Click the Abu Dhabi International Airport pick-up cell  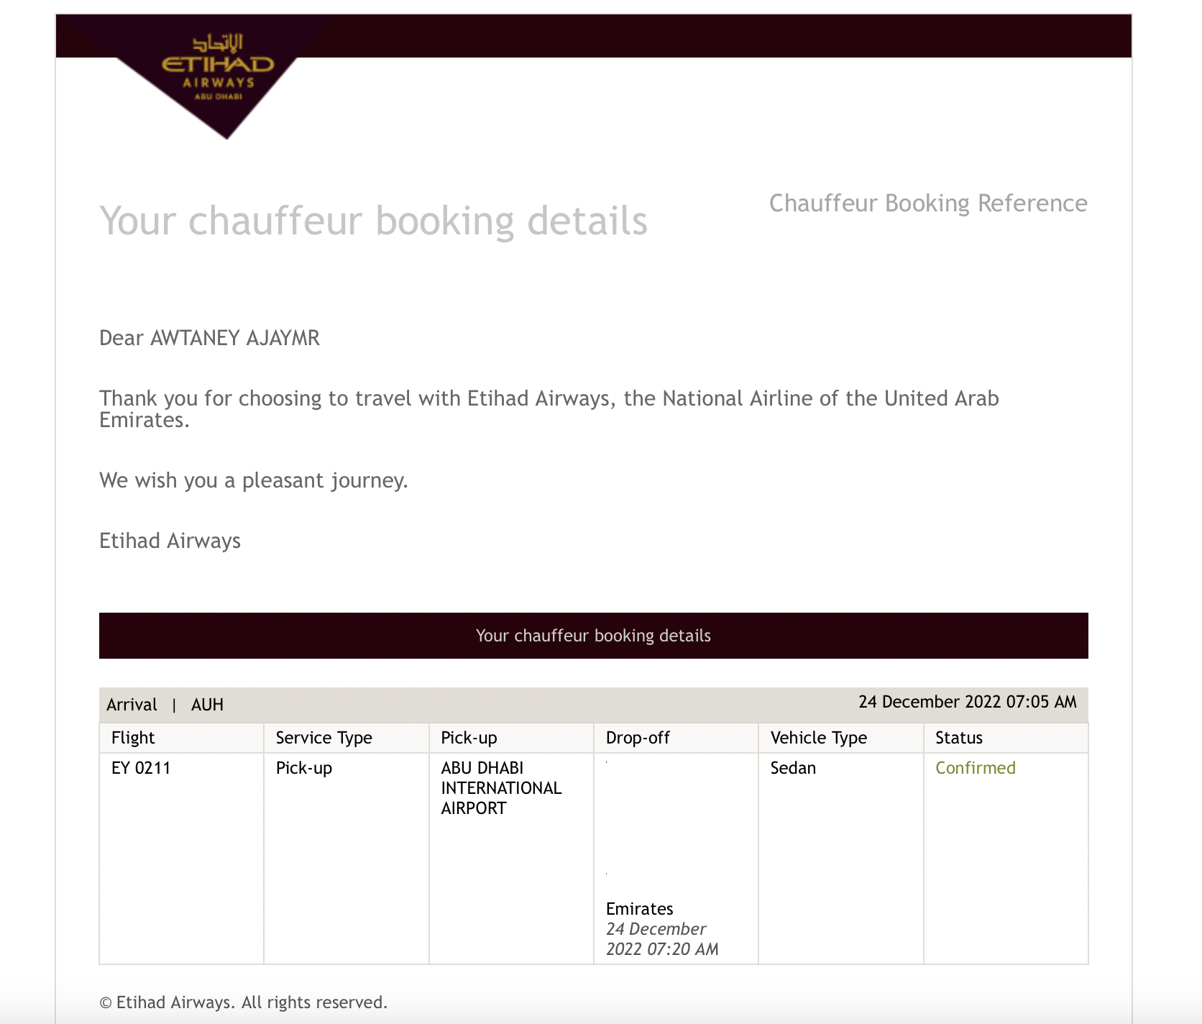(x=501, y=788)
